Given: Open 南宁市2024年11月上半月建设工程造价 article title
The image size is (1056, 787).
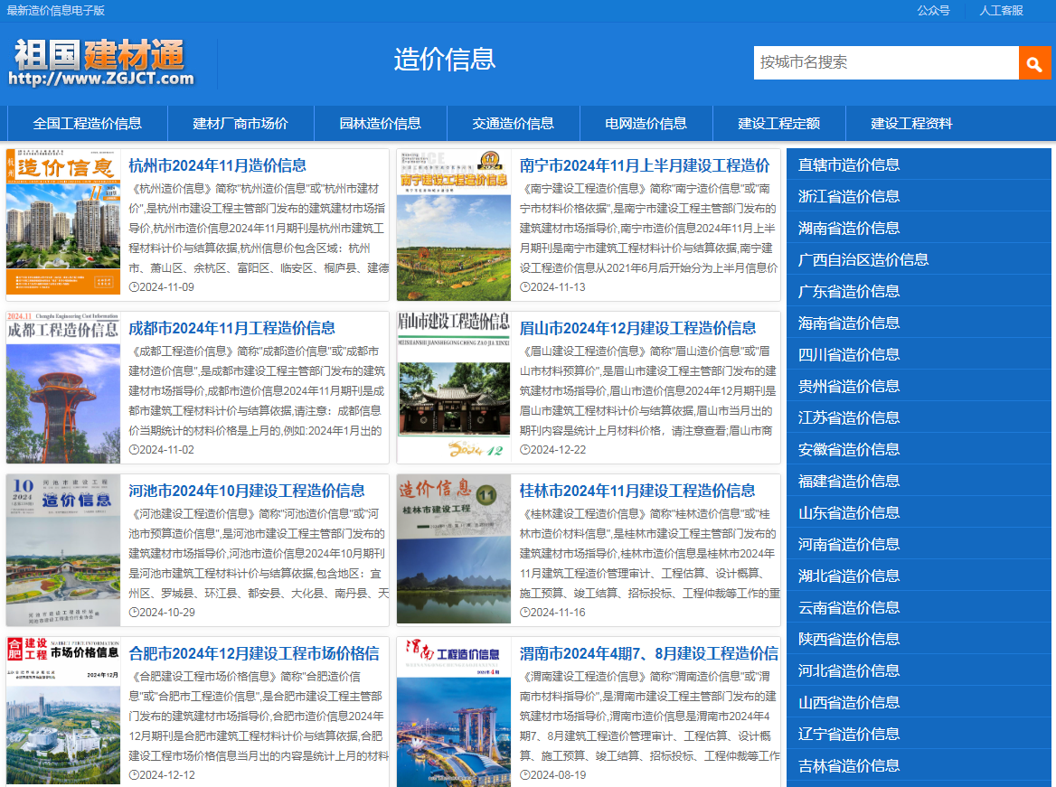Looking at the screenshot, I should tap(645, 165).
